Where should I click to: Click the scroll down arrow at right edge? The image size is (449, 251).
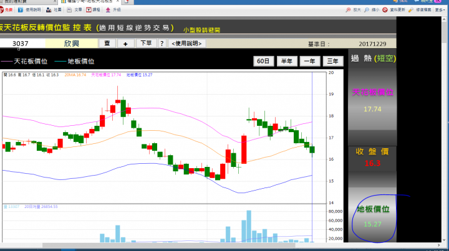coord(445,240)
